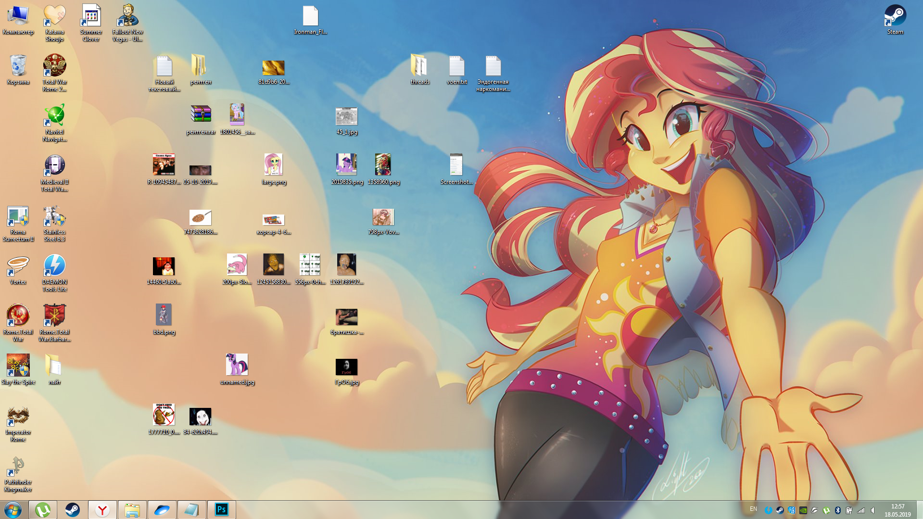Launch Medieval II Total War shortcut
923x519 pixels.
click(x=54, y=173)
